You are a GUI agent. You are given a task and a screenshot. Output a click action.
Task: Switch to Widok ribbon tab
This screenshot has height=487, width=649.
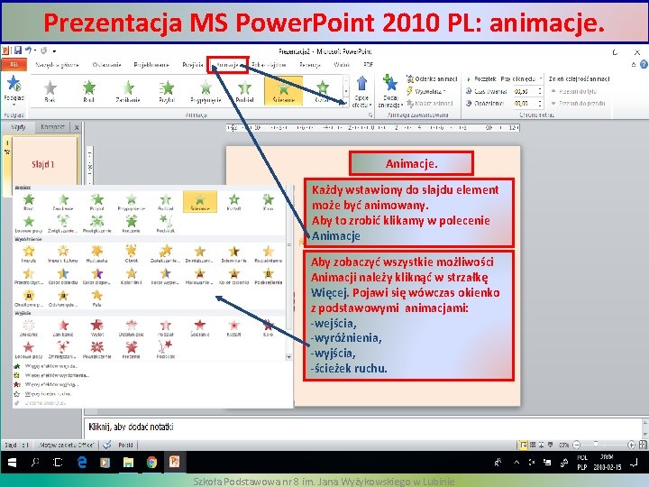pos(342,65)
